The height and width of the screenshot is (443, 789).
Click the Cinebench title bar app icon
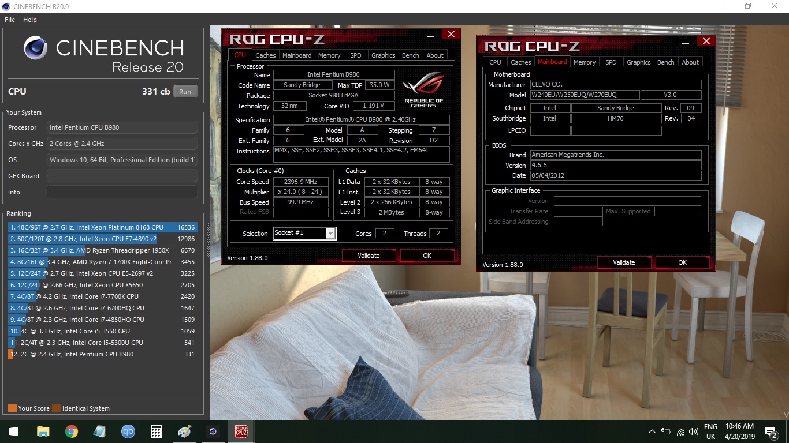coord(6,6)
